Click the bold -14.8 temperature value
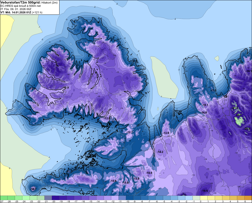The height and width of the screenshot is (203, 252). (204, 112)
